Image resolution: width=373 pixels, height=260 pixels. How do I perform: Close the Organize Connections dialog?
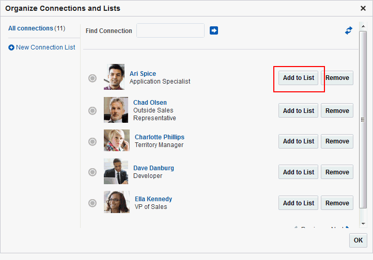[363, 8]
